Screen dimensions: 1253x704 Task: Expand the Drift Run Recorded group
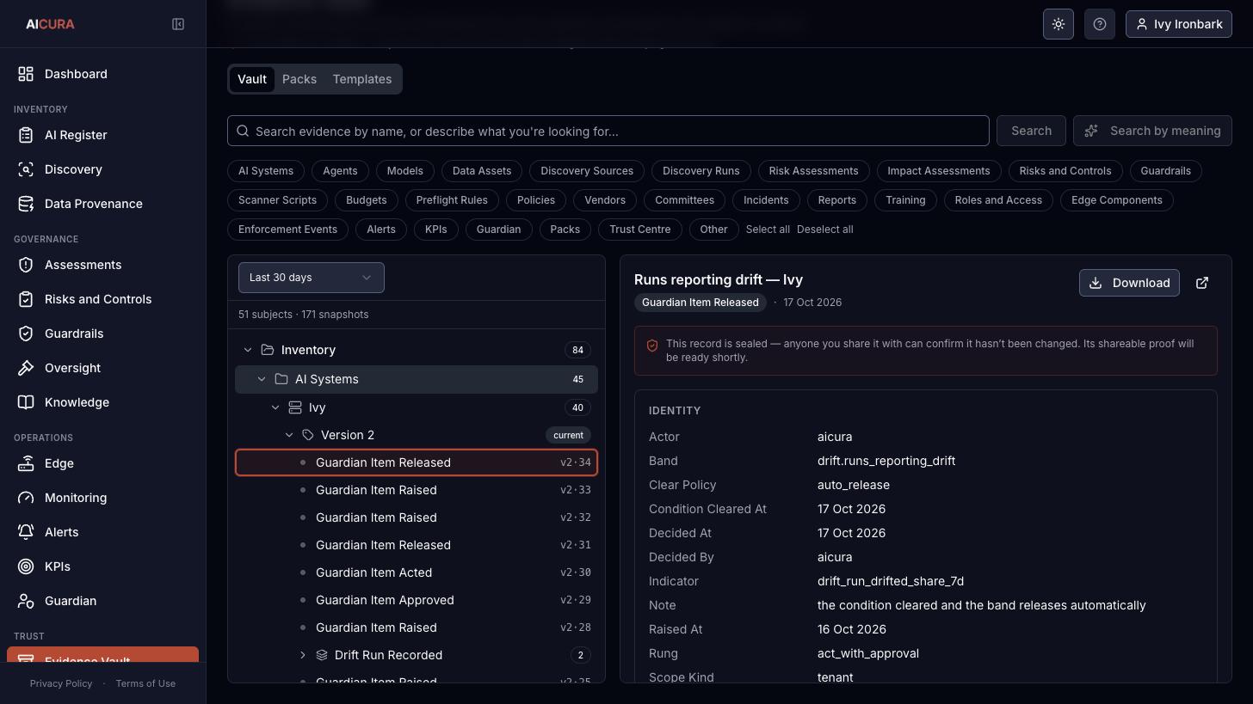[x=303, y=655]
